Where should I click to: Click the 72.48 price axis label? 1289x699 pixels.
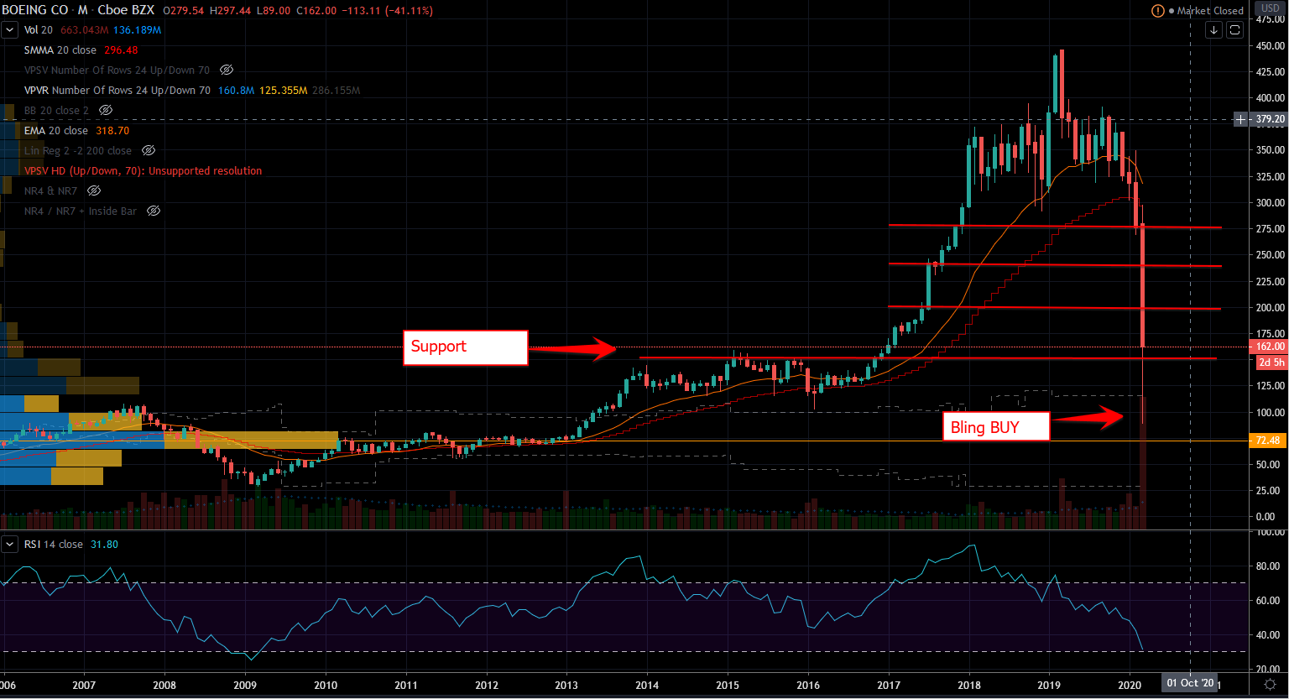tap(1269, 441)
